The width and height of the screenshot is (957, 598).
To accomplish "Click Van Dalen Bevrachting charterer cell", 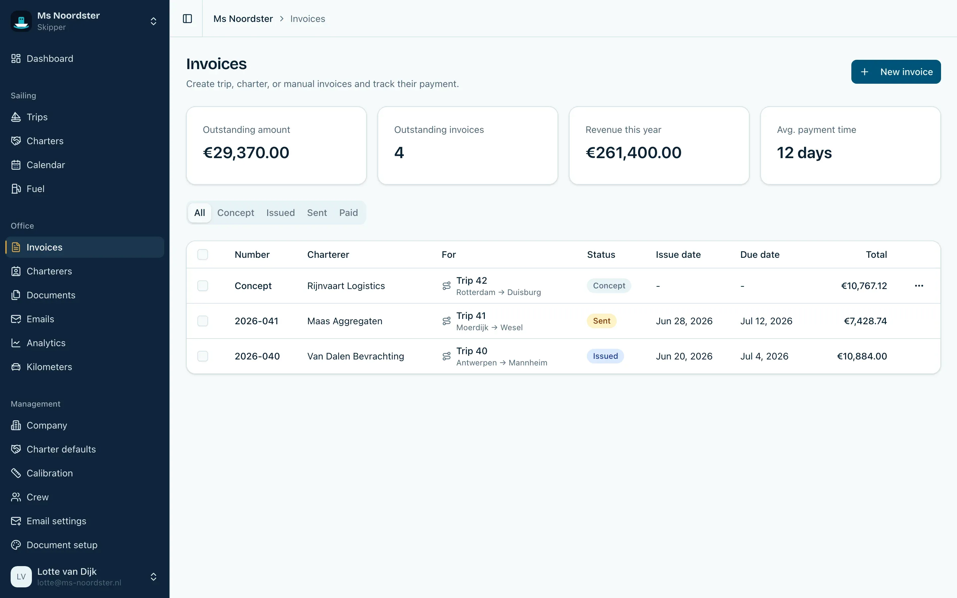I will [356, 356].
